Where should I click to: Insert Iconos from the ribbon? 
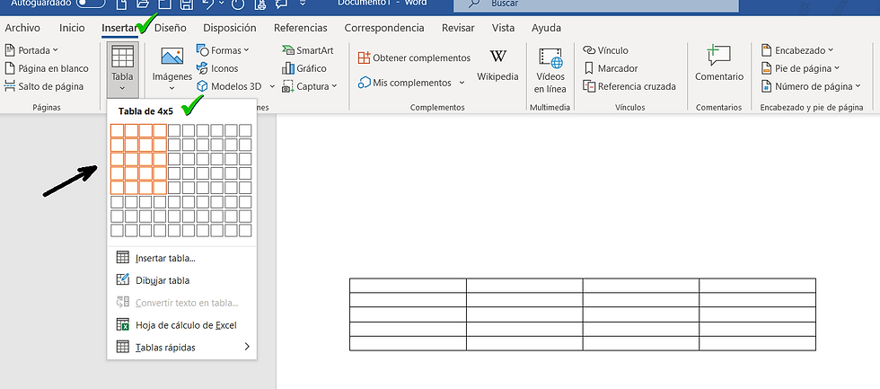click(x=217, y=68)
